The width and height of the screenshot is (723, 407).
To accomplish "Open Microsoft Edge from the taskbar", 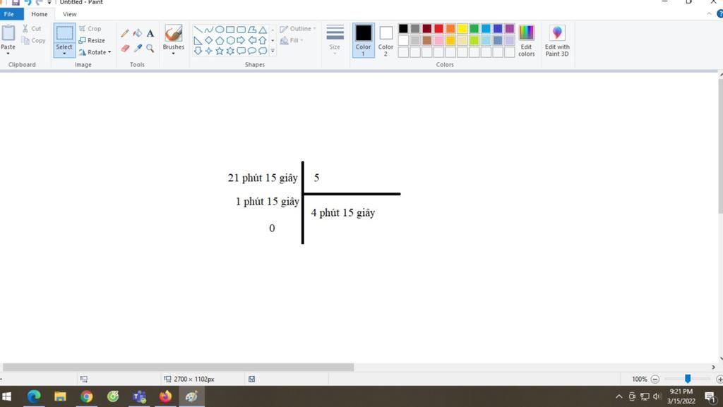I will coord(34,396).
